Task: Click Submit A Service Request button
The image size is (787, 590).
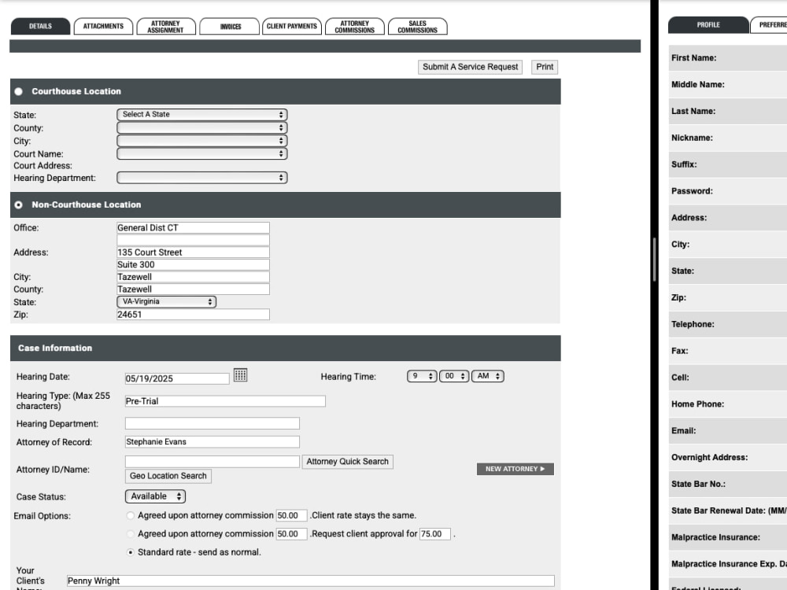Action: pyautogui.click(x=470, y=67)
